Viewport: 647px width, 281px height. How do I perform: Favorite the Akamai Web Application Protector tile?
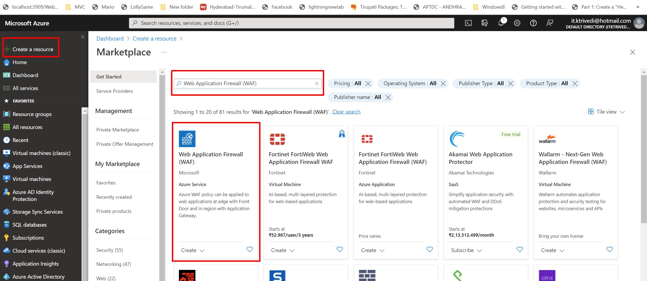click(519, 249)
